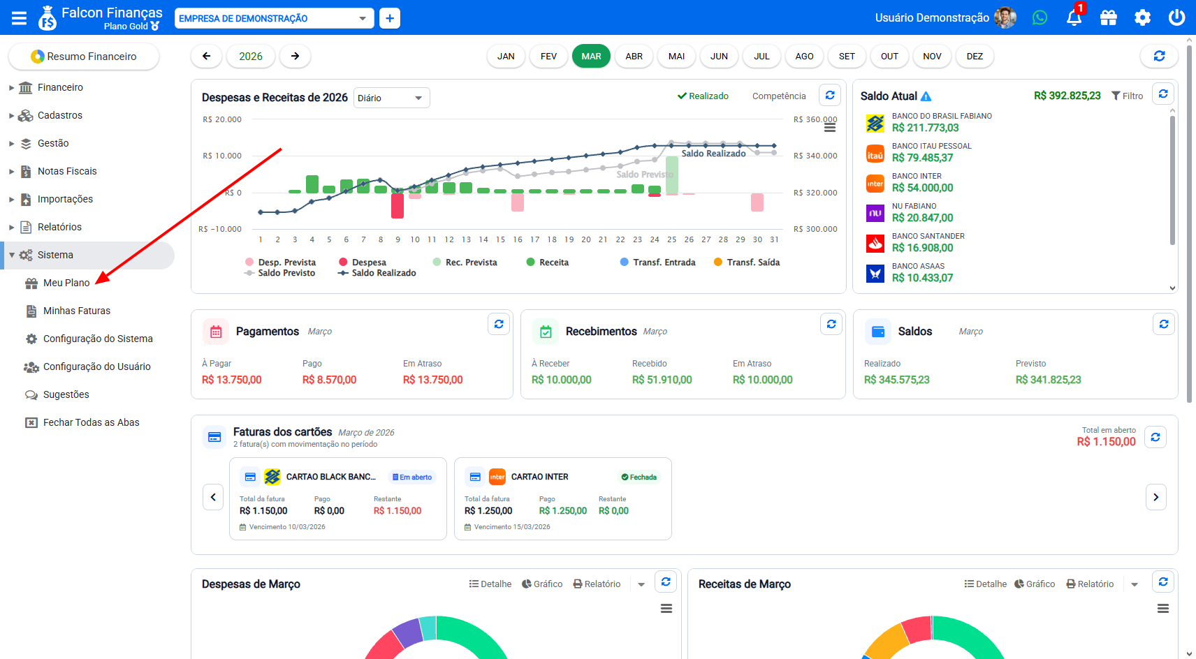Click the Saldo Atual warning icon

coord(926,96)
